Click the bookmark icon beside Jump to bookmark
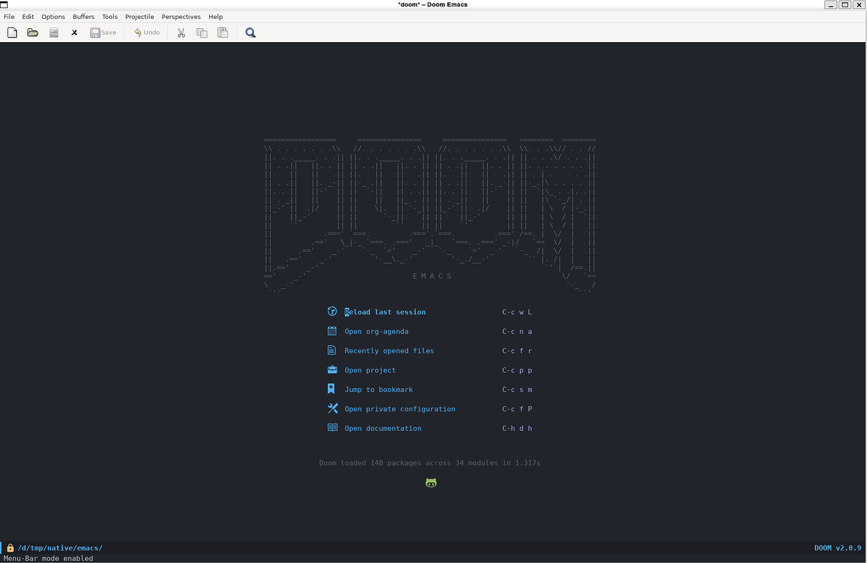The height and width of the screenshot is (563, 867). coord(331,389)
